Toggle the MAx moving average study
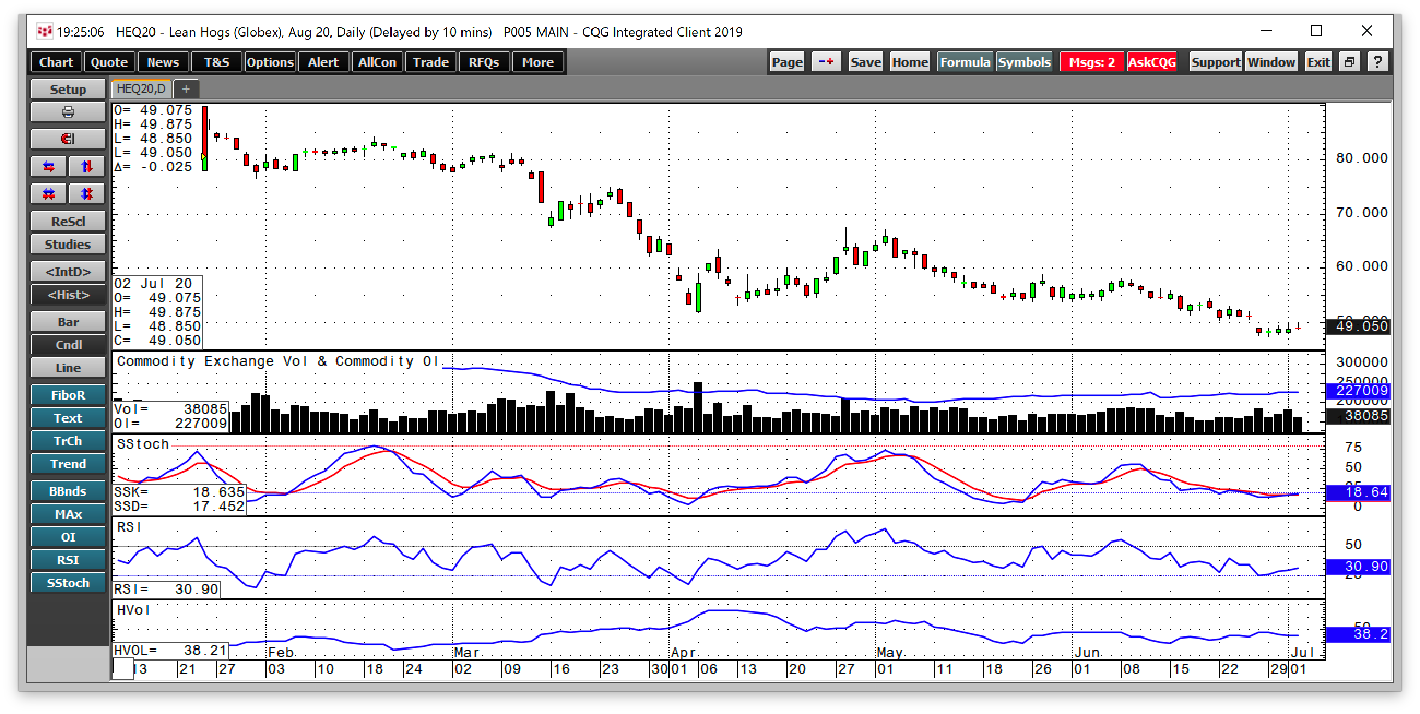This screenshot has height=714, width=1420. pos(68,514)
